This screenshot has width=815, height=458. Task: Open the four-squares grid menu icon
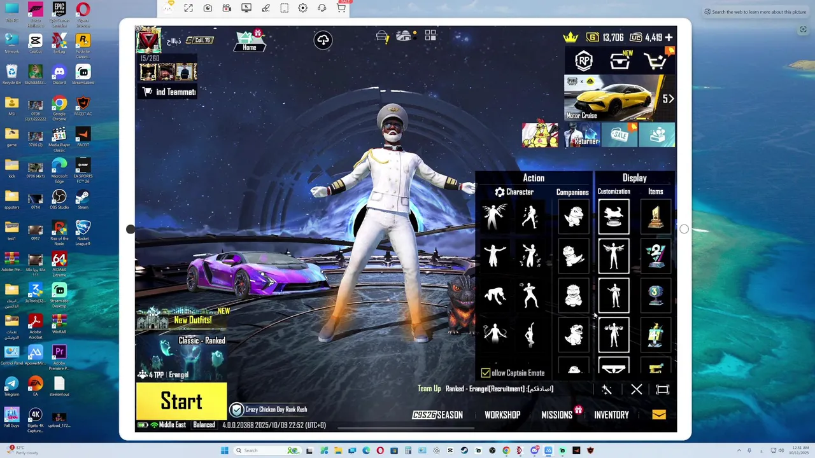(430, 36)
